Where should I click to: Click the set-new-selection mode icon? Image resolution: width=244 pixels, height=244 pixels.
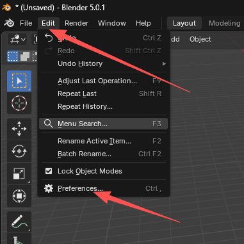pos(13,56)
